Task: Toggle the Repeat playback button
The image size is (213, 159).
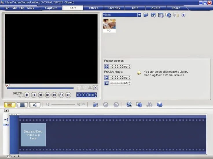Action: pyautogui.click(x=61, y=95)
